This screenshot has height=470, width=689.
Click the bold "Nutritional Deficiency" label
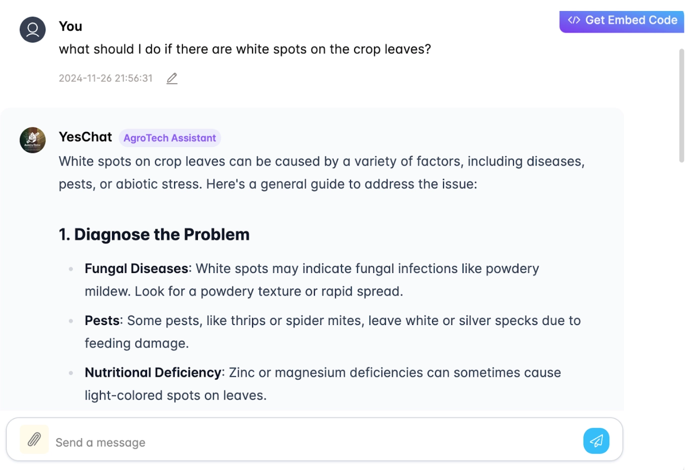[x=153, y=373]
